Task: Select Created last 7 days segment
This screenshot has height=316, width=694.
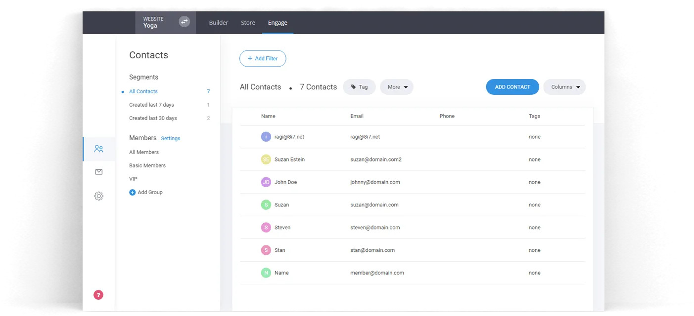Action: (151, 105)
